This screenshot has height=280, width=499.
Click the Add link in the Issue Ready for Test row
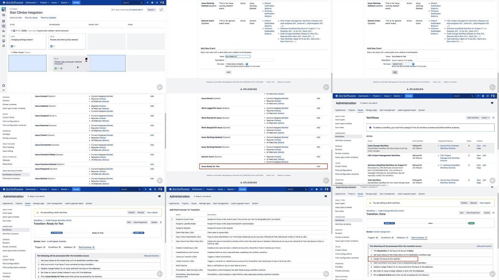[318, 166]
